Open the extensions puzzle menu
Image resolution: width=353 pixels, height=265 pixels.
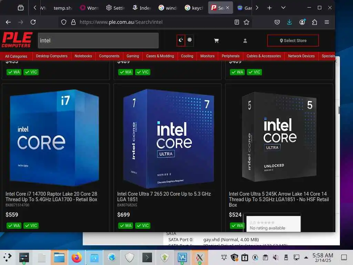click(x=314, y=22)
